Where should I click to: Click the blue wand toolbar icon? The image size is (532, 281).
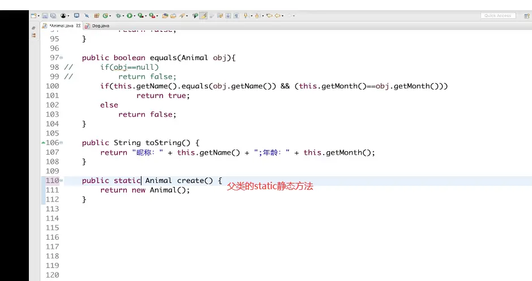pos(87,16)
